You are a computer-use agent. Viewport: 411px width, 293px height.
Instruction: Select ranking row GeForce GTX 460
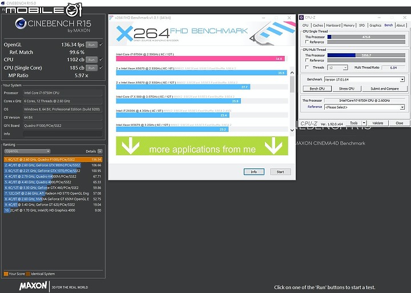53,188
